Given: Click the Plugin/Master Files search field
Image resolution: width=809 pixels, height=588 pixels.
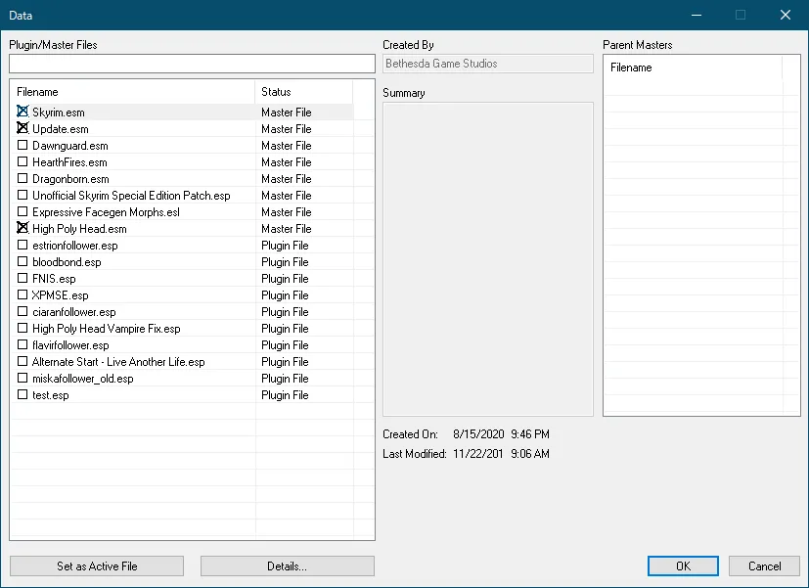Looking at the screenshot, I should tap(192, 64).
